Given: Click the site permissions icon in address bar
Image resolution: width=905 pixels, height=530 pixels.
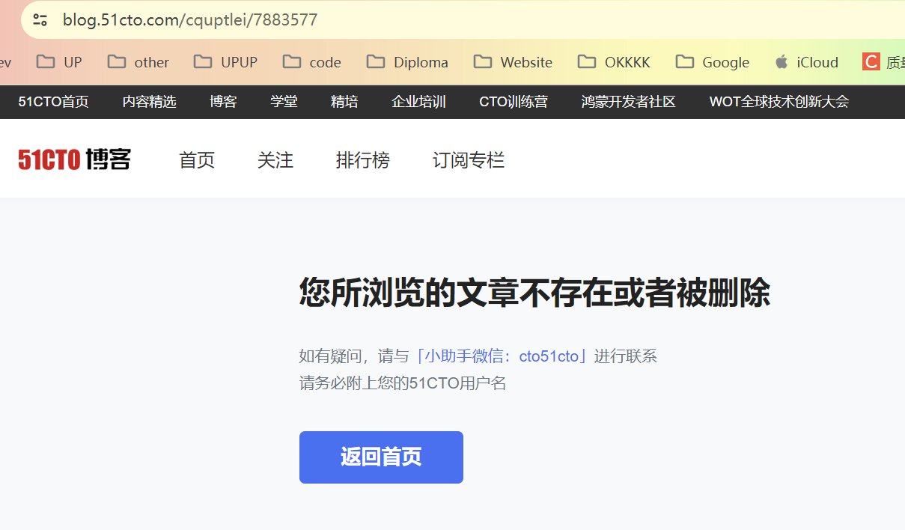Looking at the screenshot, I should [40, 19].
